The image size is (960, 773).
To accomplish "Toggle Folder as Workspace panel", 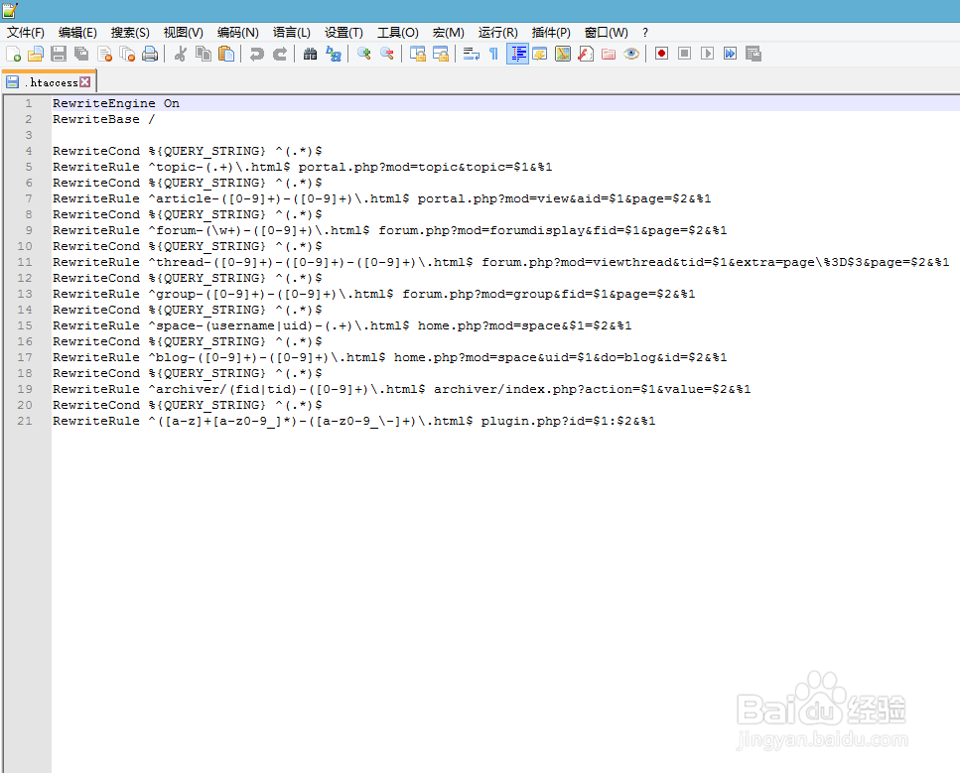I will 609,54.
